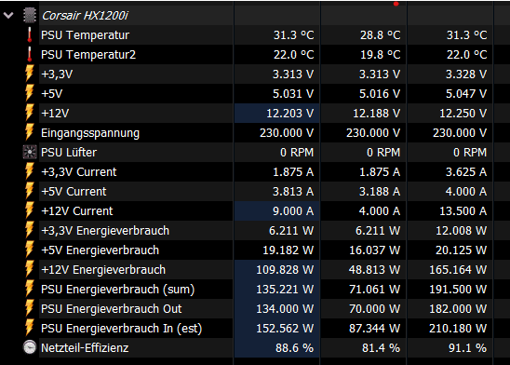Screen dimensions: 510x365
Task: Click fan icon next to PSU Lüfter
Action: (30, 152)
